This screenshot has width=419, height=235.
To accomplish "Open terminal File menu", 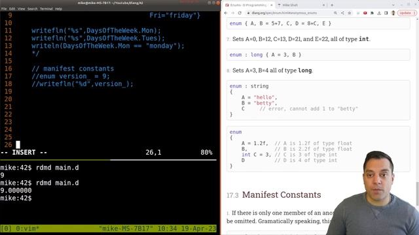I will (x=4, y=8).
